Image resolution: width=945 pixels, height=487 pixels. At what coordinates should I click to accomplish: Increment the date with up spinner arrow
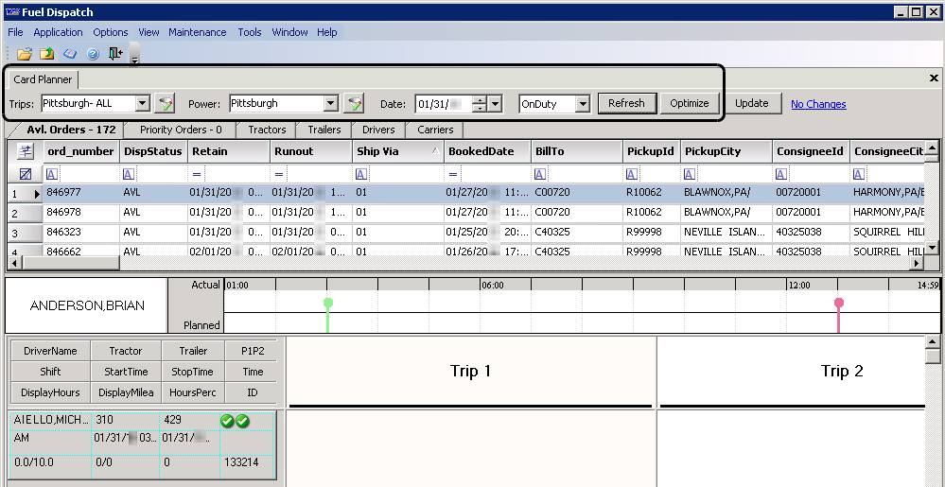(x=480, y=99)
